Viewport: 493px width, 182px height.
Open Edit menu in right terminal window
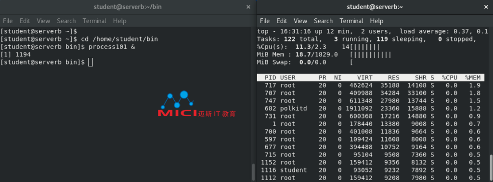click(x=282, y=21)
